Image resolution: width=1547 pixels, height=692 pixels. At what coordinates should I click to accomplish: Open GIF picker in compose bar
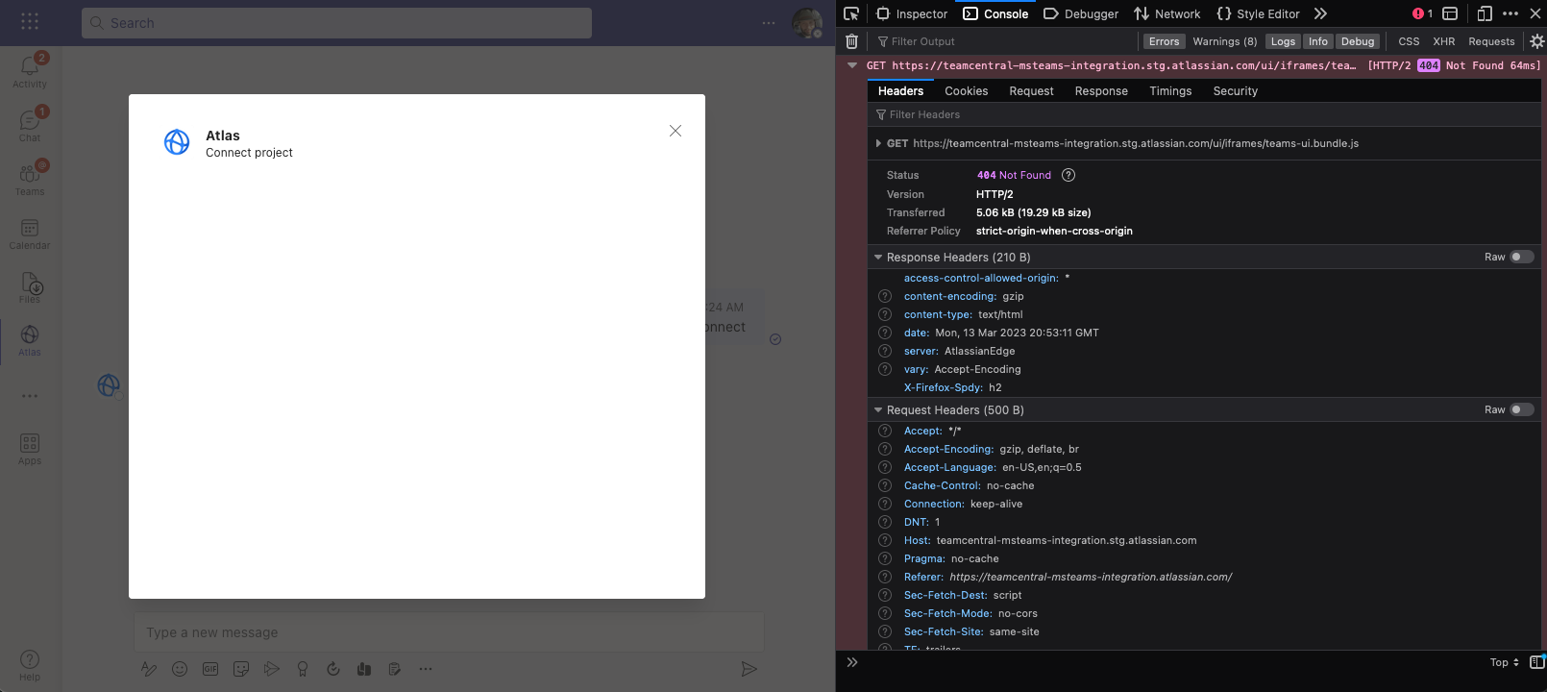tap(210, 669)
